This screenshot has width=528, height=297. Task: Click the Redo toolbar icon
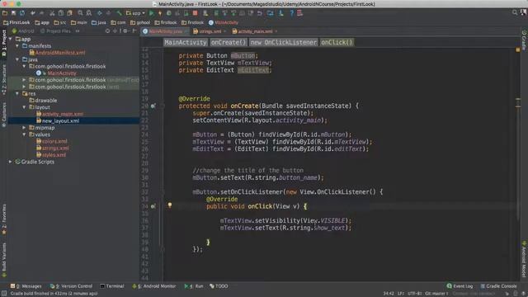point(42,13)
